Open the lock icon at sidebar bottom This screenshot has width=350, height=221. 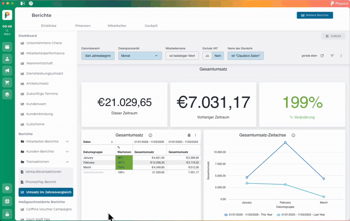tap(7, 214)
